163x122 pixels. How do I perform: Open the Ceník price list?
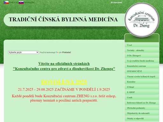coord(142,98)
